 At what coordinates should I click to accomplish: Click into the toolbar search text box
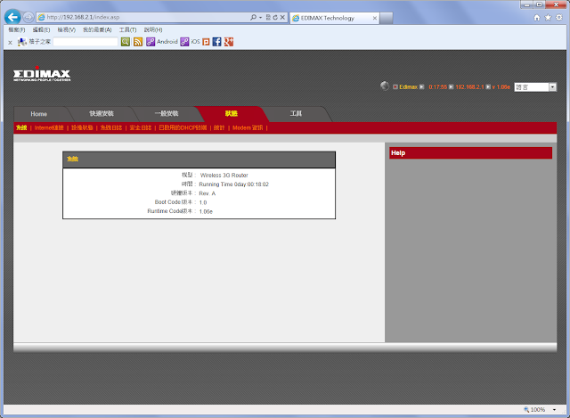[x=85, y=42]
